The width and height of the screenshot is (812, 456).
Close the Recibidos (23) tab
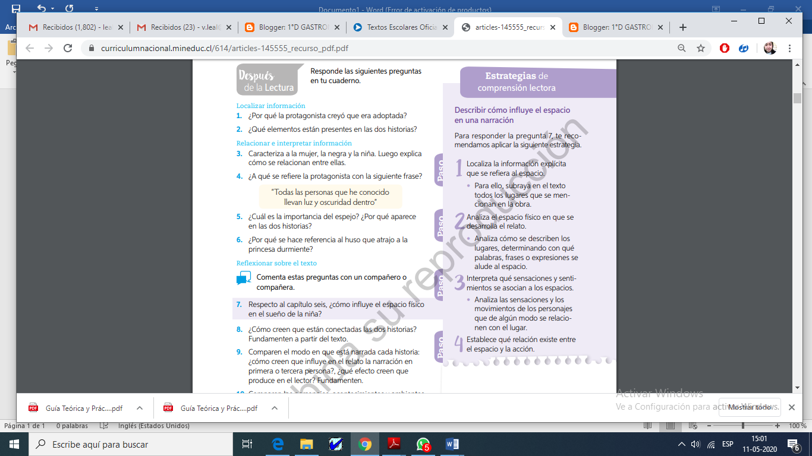(228, 27)
